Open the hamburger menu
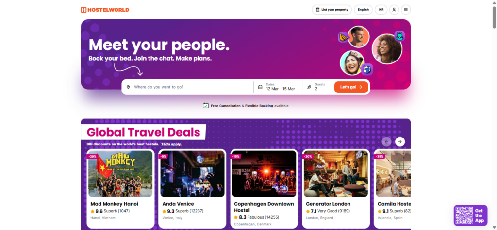 coord(406,9)
